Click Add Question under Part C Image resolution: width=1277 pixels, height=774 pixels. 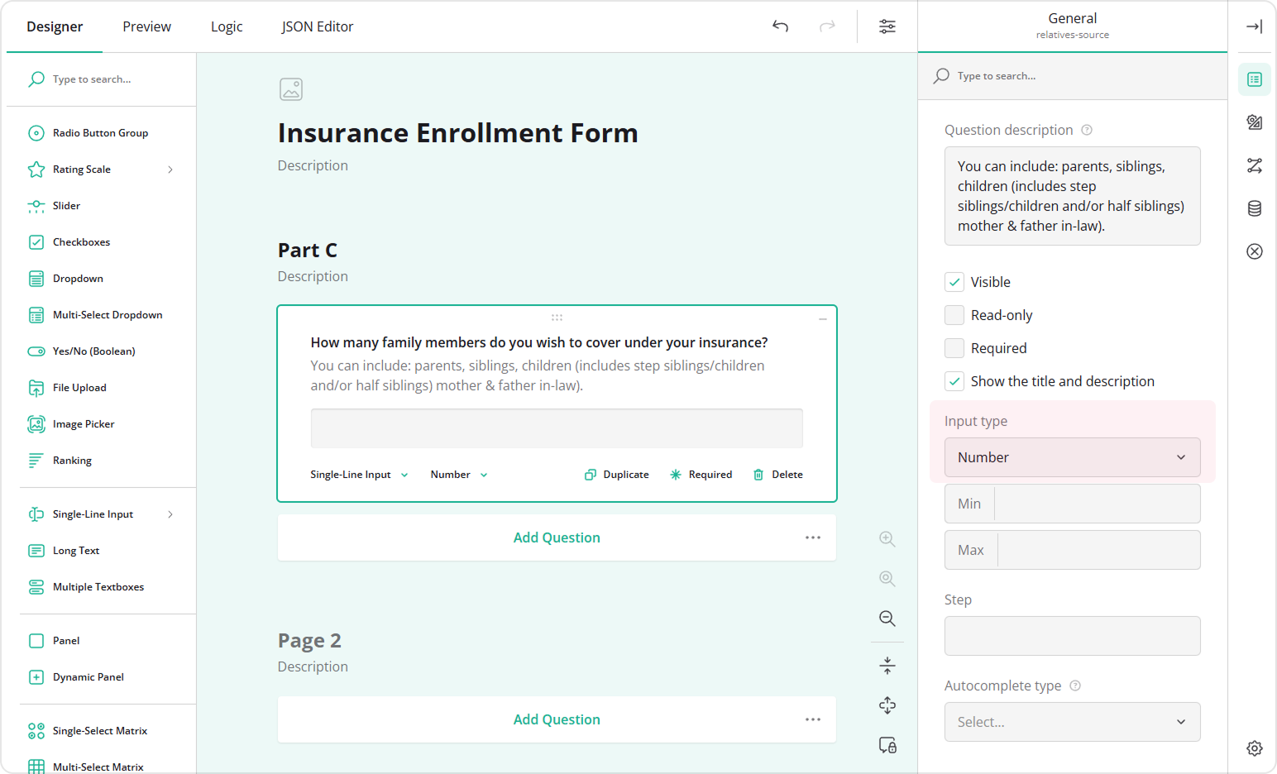click(x=556, y=537)
